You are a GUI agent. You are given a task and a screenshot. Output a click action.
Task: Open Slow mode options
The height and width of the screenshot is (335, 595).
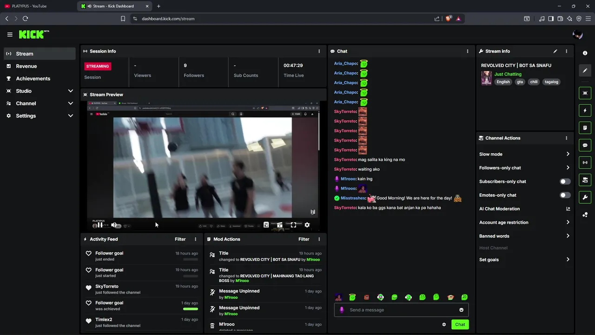(524, 154)
